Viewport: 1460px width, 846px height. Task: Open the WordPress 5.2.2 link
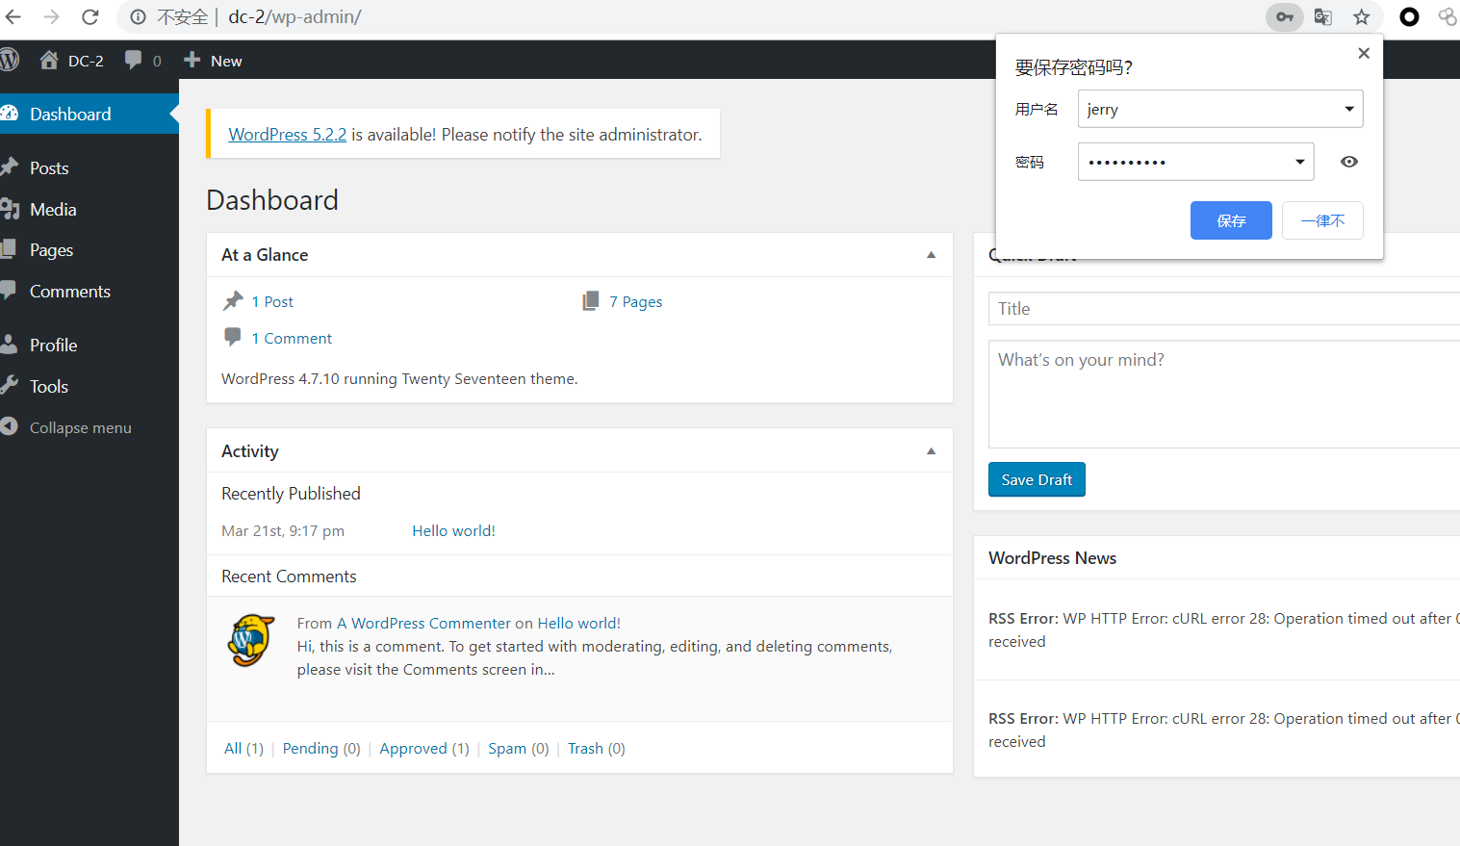[x=287, y=135]
